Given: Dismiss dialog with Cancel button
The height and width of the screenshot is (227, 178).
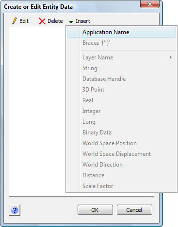Looking at the screenshot, I should [x=134, y=210].
